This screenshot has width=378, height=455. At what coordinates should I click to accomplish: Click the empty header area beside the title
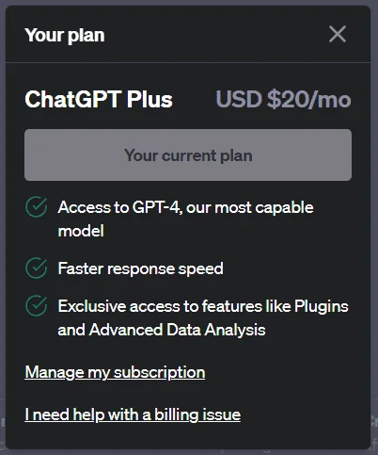(216, 35)
